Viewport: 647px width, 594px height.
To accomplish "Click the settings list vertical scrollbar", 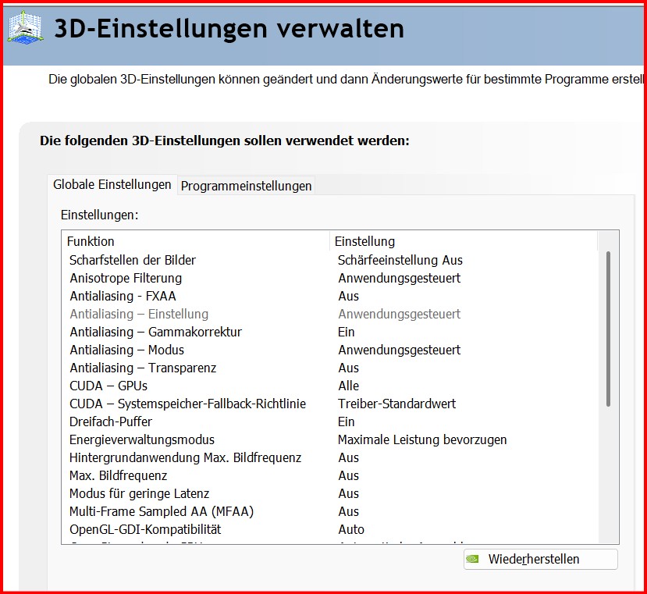I will pos(608,329).
